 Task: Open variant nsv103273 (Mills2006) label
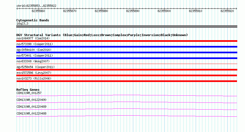click(34, 78)
